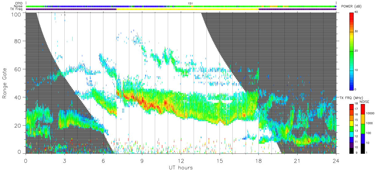Click the red 17–18 MHz TX FRQ swatch

[x=351, y=107]
